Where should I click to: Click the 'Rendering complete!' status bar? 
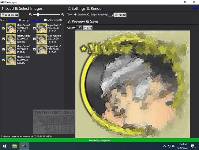(x=99, y=140)
